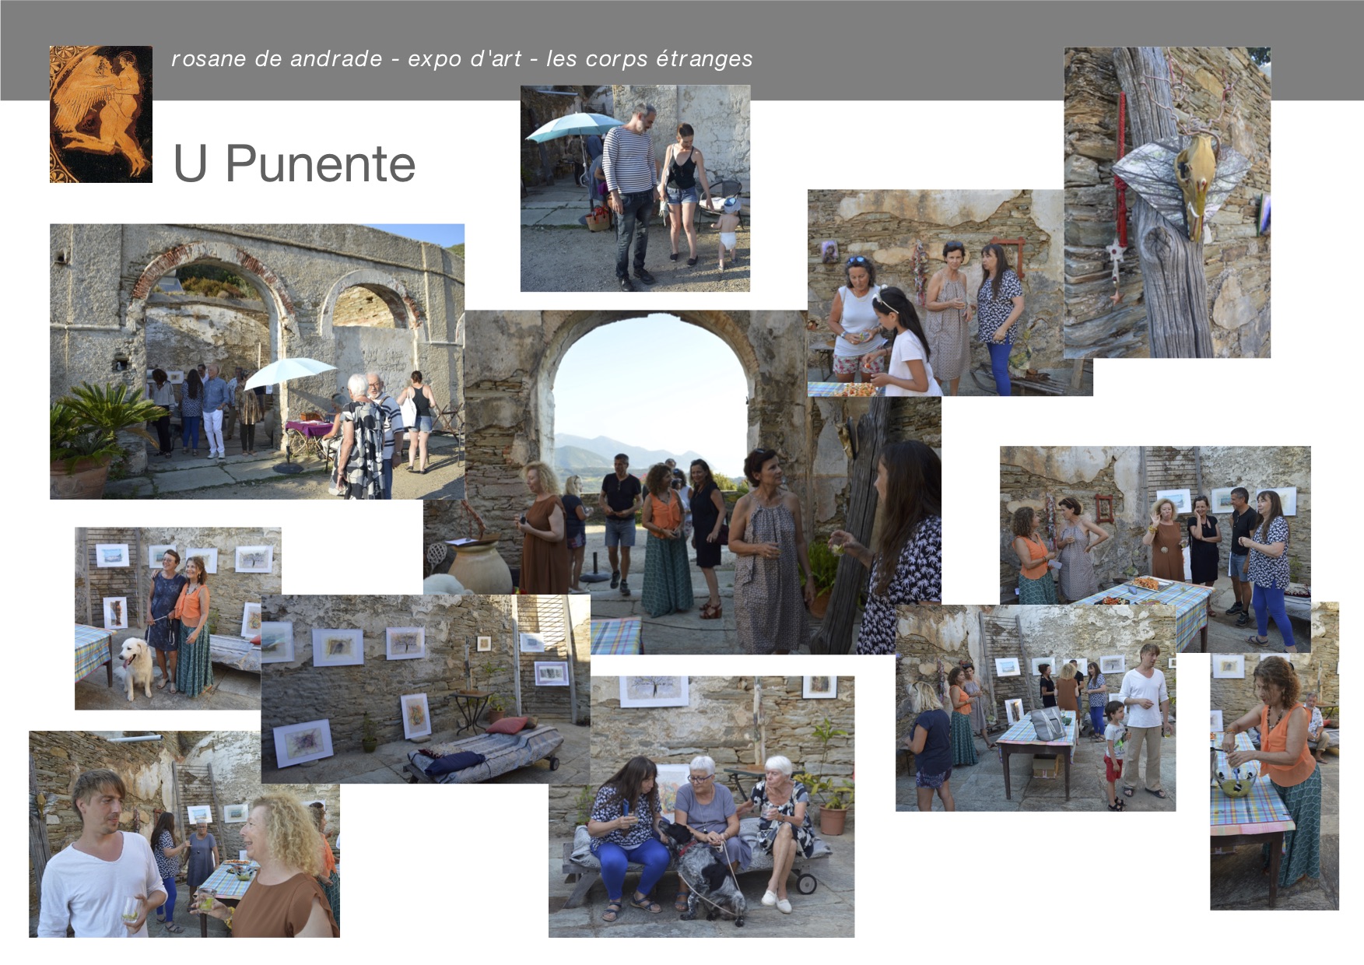The height and width of the screenshot is (965, 1364).
Task: Open the animal skull on wooden post photo
Action: 1167,202
